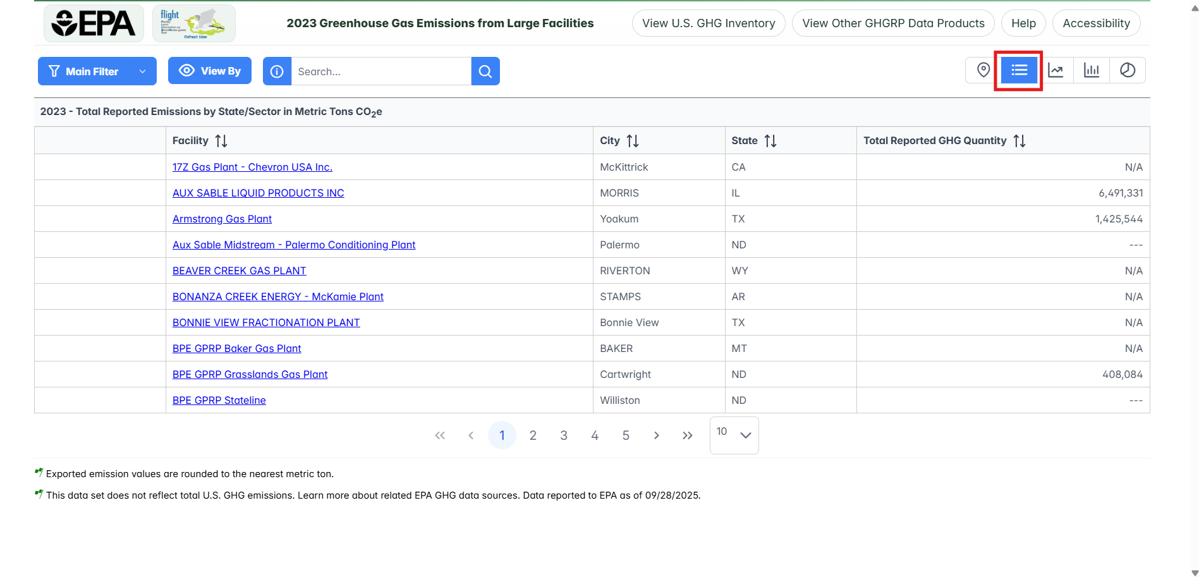Select the Accessibility option
The image size is (1199, 577).
point(1096,23)
